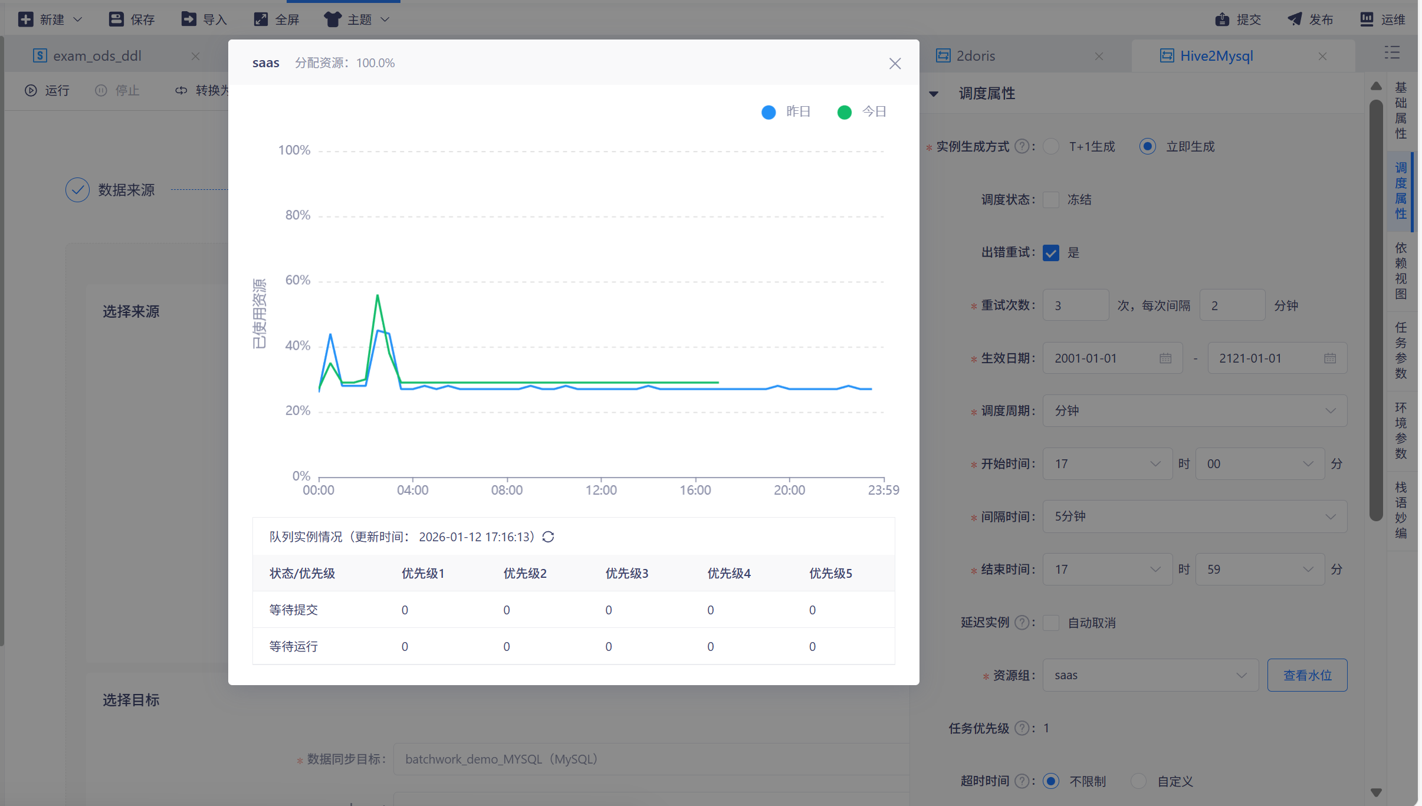Open calendar for start date 2001-01-01

tap(1165, 358)
